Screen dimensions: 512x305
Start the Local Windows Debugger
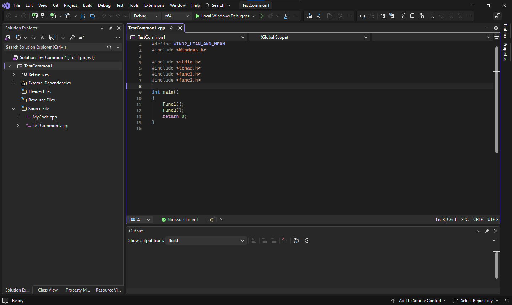(x=225, y=16)
